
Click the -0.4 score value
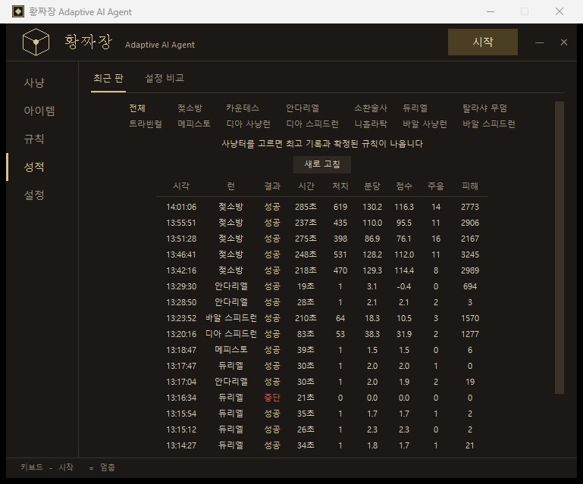coord(404,286)
